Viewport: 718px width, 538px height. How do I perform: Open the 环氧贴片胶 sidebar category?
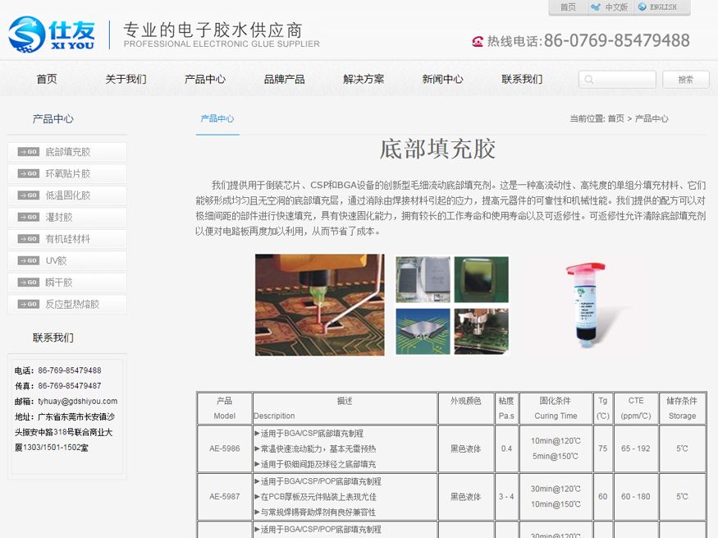pyautogui.click(x=67, y=173)
